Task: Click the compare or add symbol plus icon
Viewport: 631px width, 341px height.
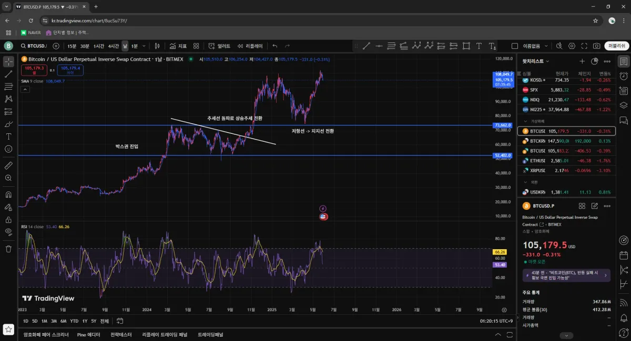Action: click(56, 46)
